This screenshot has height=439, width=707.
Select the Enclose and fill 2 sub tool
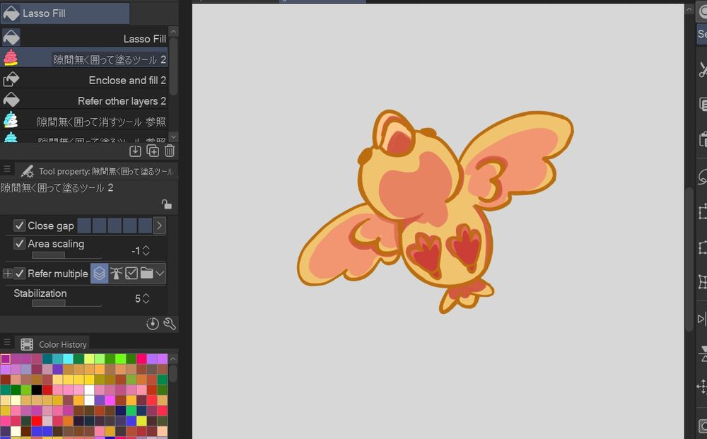pos(84,80)
